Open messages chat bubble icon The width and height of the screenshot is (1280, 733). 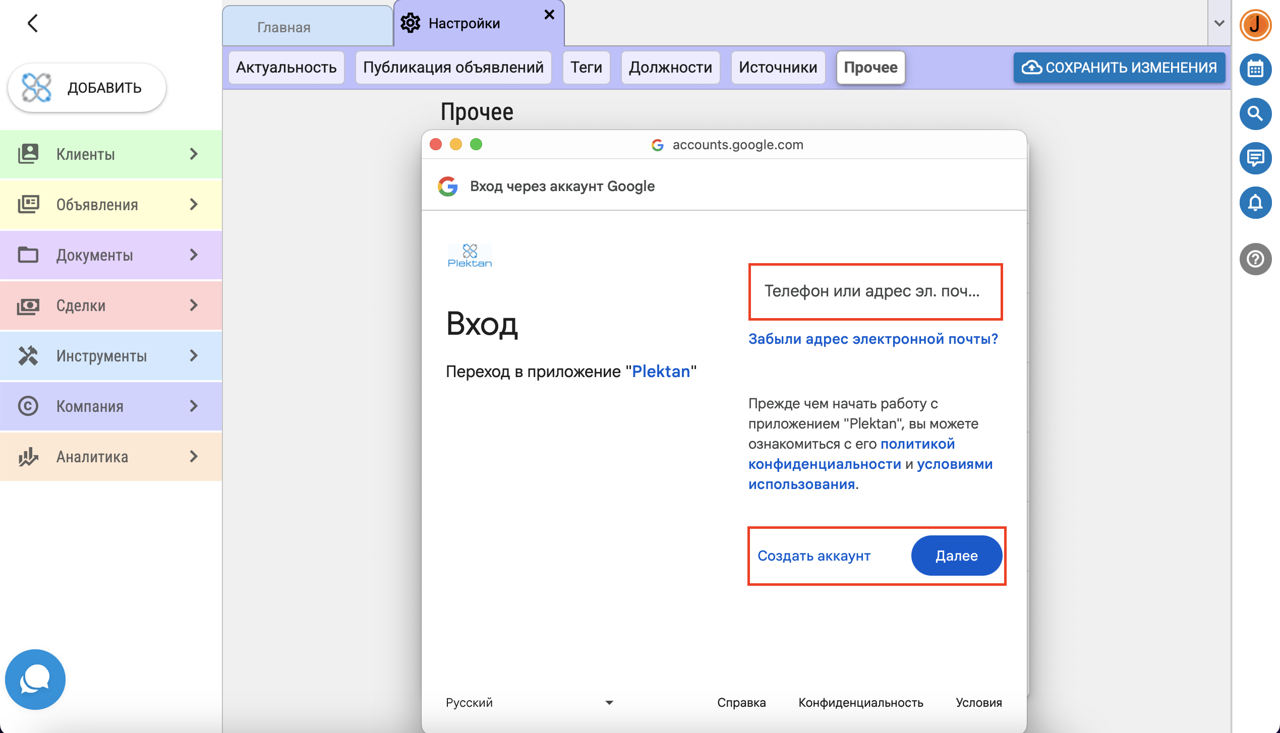pyautogui.click(x=1255, y=158)
